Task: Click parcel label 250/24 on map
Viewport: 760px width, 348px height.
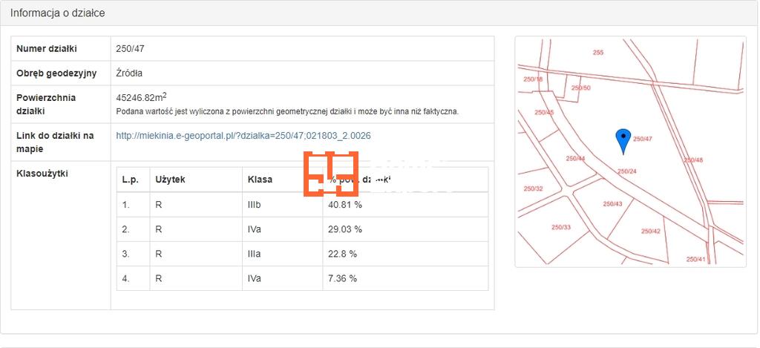Action: (627, 171)
